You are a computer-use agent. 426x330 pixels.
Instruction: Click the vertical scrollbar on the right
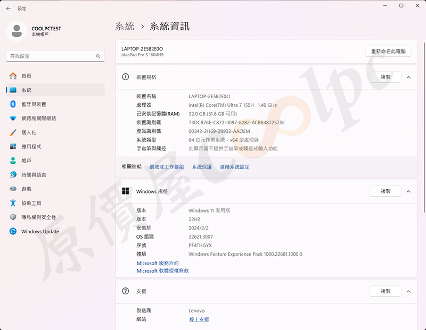tap(424, 128)
